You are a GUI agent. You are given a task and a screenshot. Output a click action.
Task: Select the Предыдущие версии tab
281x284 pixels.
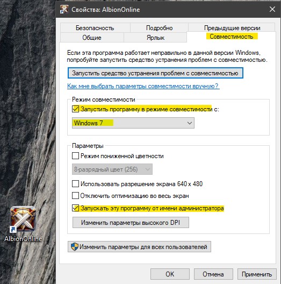point(232,27)
